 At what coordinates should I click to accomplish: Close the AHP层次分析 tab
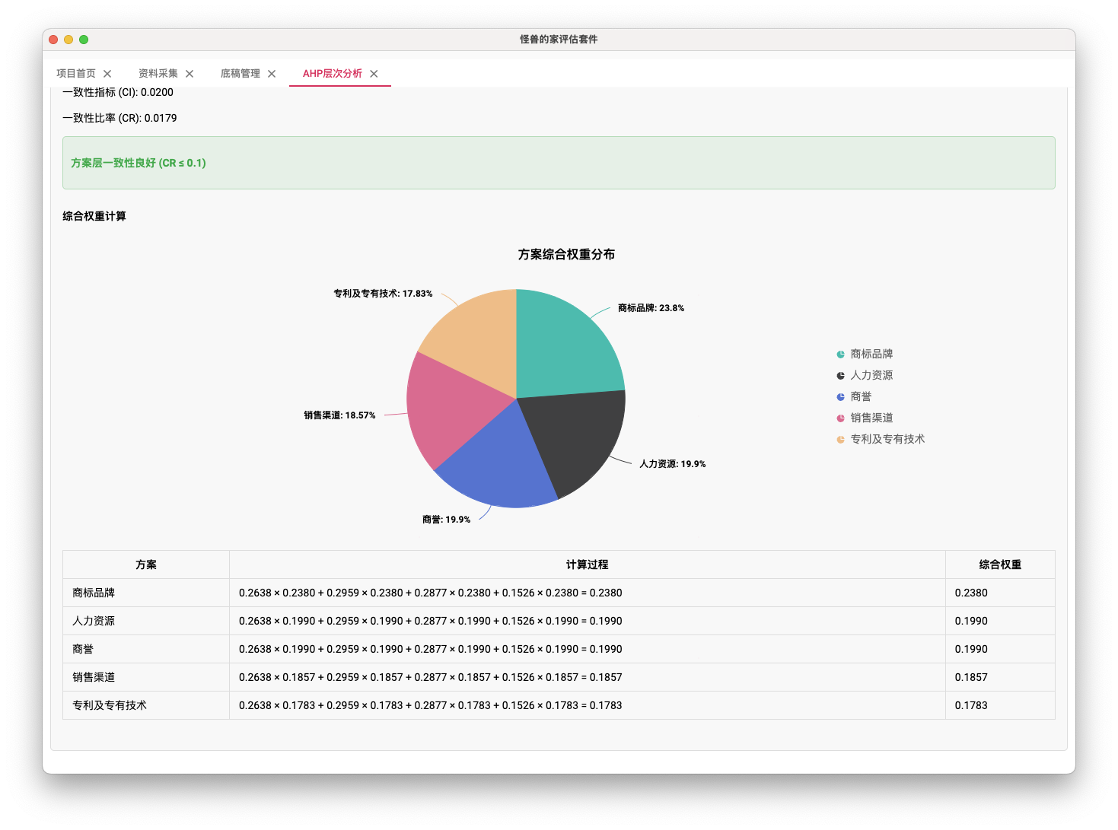point(374,74)
